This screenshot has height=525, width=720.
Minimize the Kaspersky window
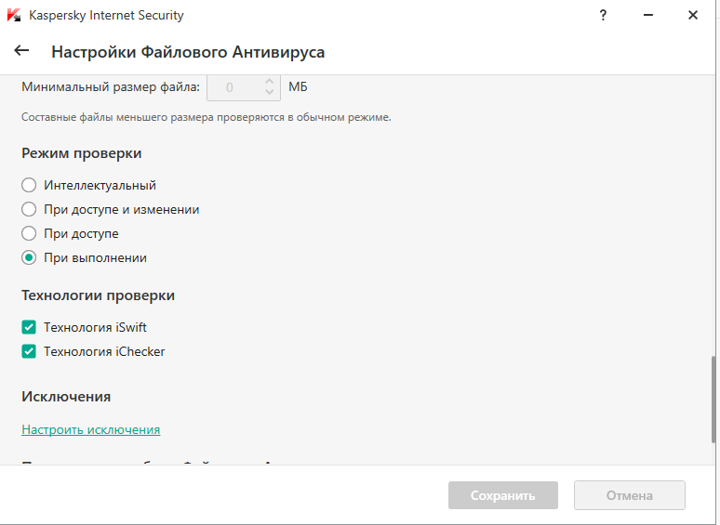[647, 15]
